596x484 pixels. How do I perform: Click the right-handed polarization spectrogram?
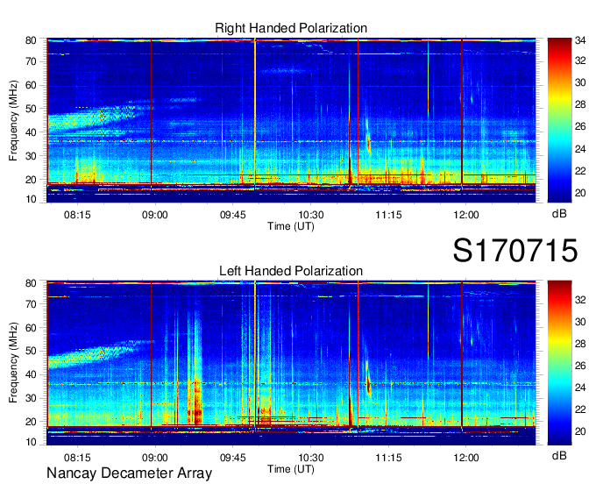coord(291,120)
